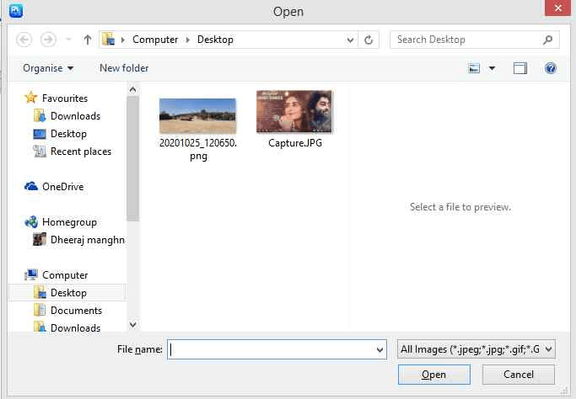Select Computer in the navigation pane
The image size is (576, 399).
coord(65,274)
